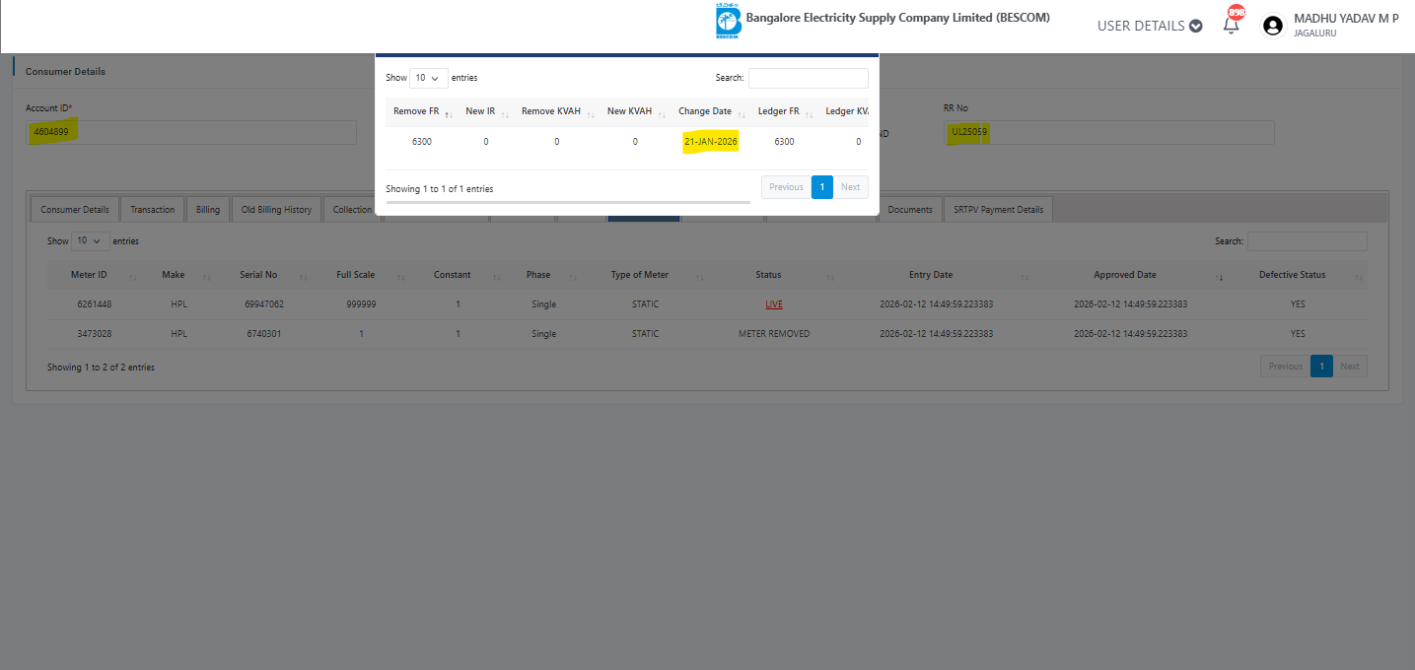This screenshot has width=1415, height=670.
Task: Sort meter table by Approved Date
Action: click(x=1124, y=275)
